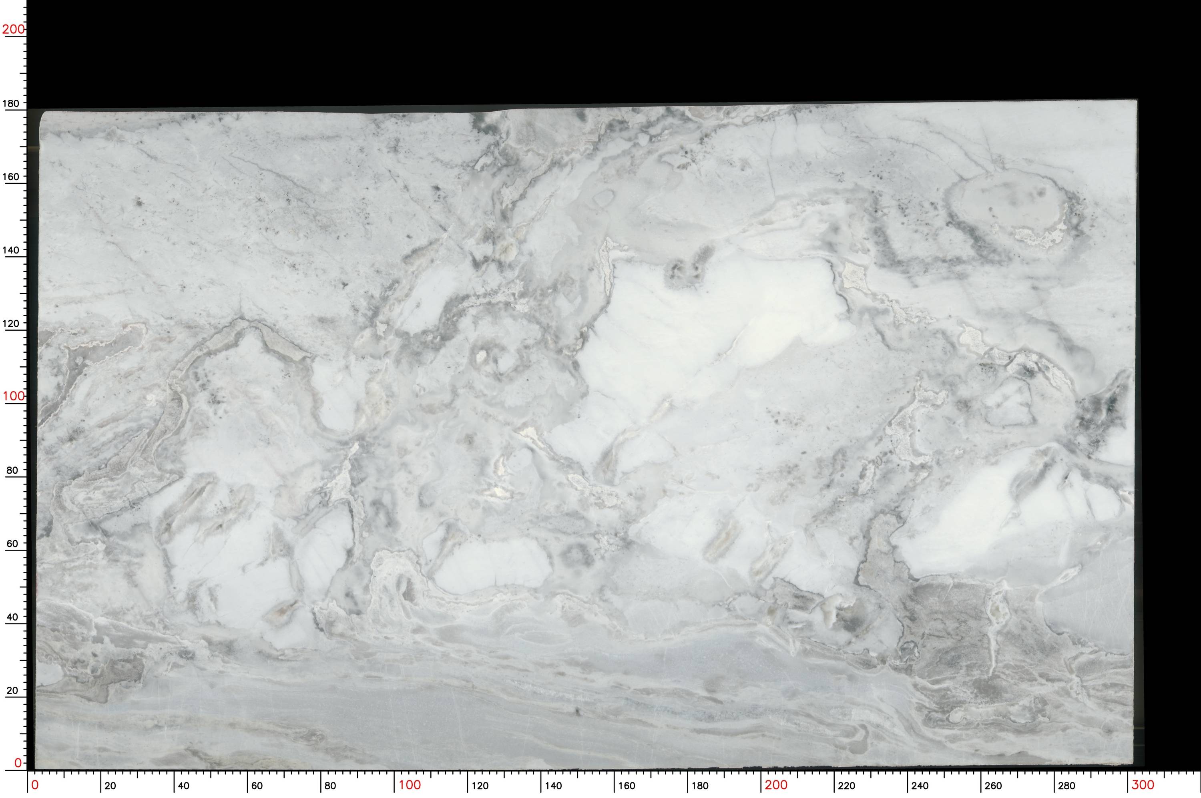
Task: Select the "160" mark on horizontal ruler
Action: point(627,786)
